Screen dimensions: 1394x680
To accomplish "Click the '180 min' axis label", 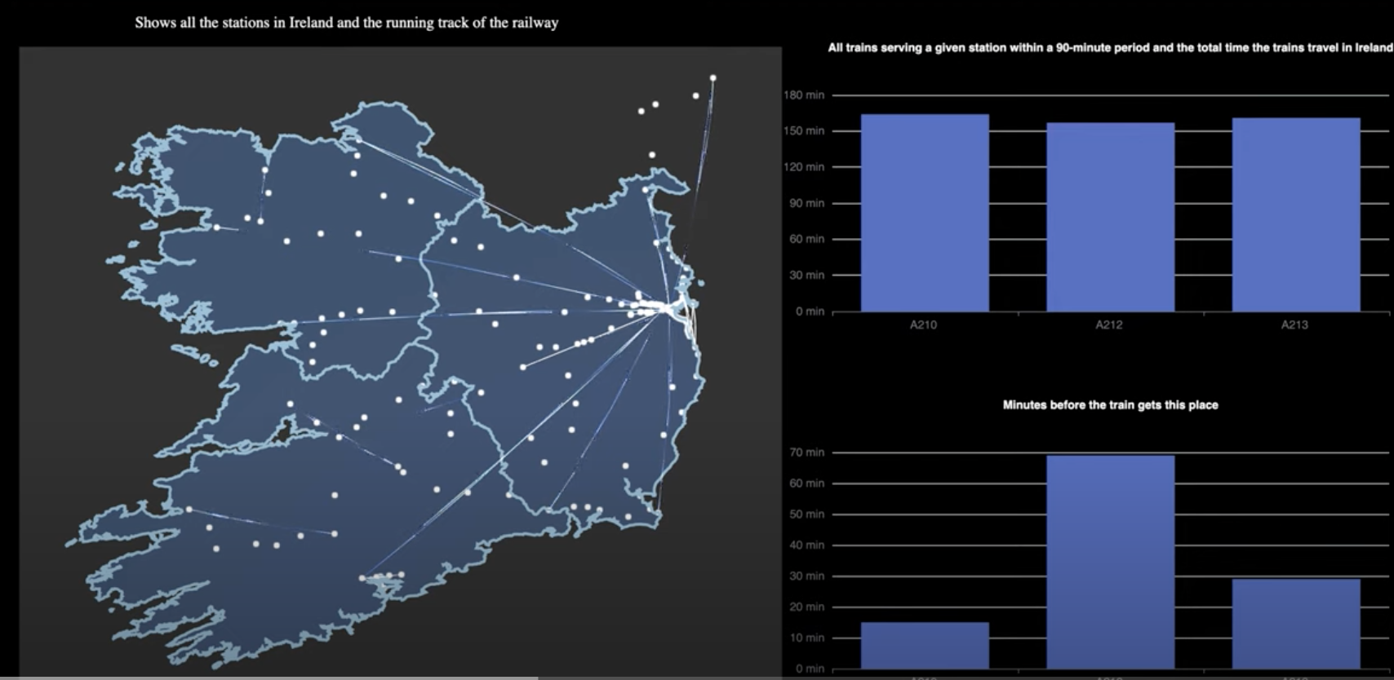I will pyautogui.click(x=804, y=95).
